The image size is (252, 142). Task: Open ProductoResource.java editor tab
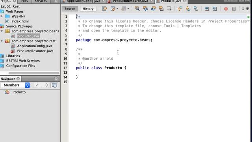point(130,1)
